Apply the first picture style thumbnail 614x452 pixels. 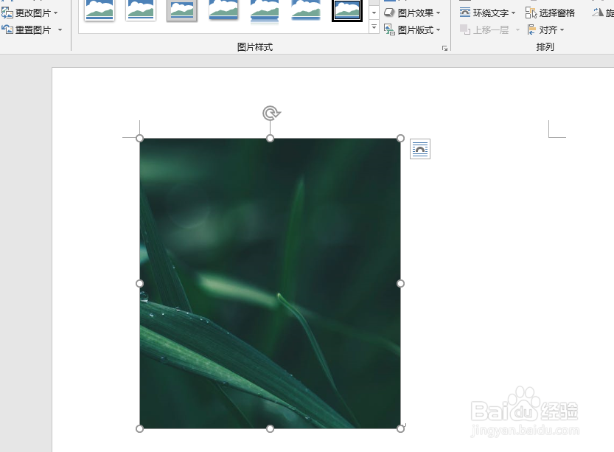tap(100, 10)
